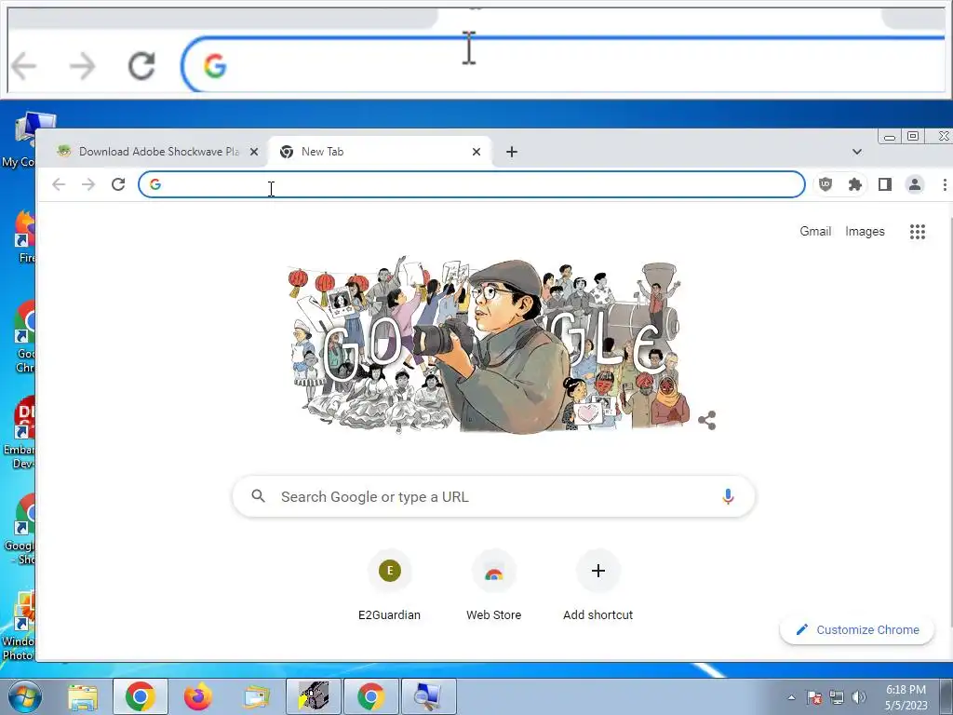Click the back arrow in magnifier view
The image size is (953, 715).
pos(24,66)
